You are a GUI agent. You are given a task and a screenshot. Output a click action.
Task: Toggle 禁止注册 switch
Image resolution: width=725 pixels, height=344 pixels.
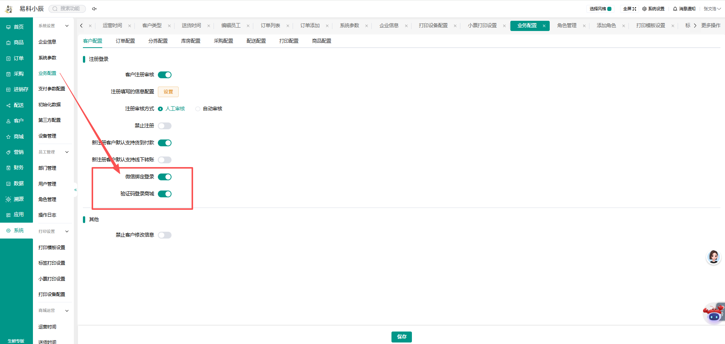click(x=165, y=126)
